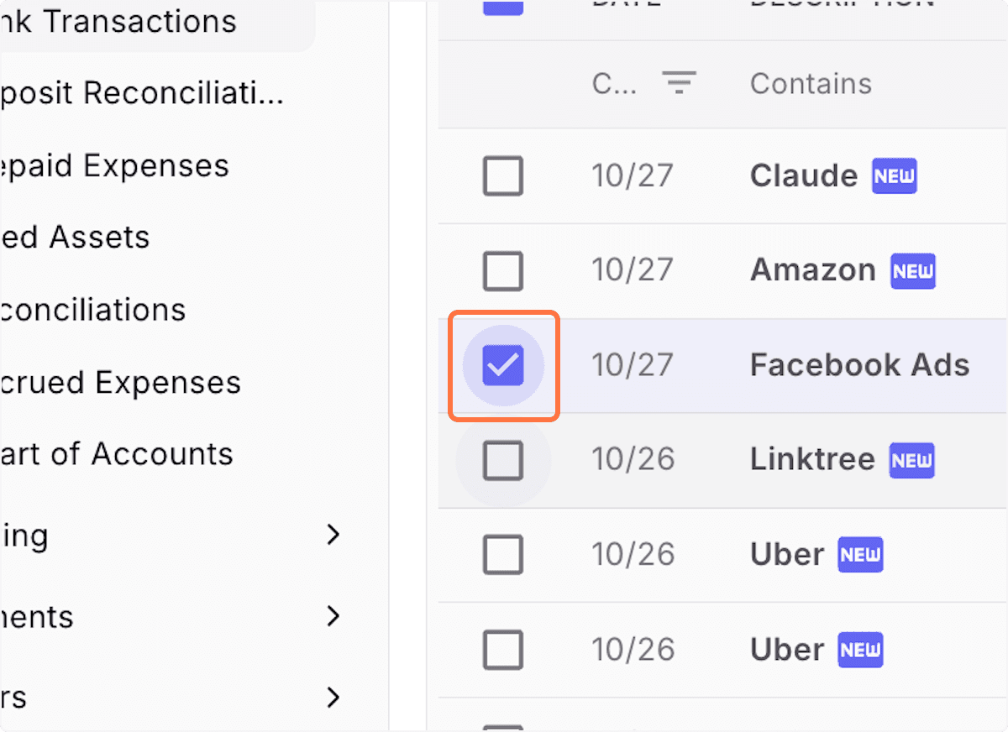Click the NEW badge next to Claude
Image resolution: width=1008 pixels, height=732 pixels.
point(894,176)
